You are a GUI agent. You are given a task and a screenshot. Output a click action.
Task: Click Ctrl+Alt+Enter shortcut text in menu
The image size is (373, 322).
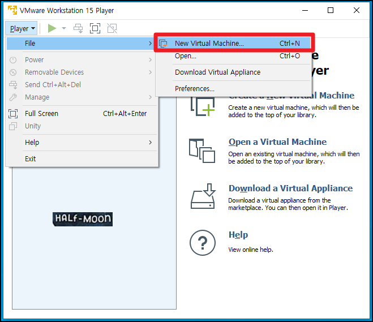click(125, 114)
